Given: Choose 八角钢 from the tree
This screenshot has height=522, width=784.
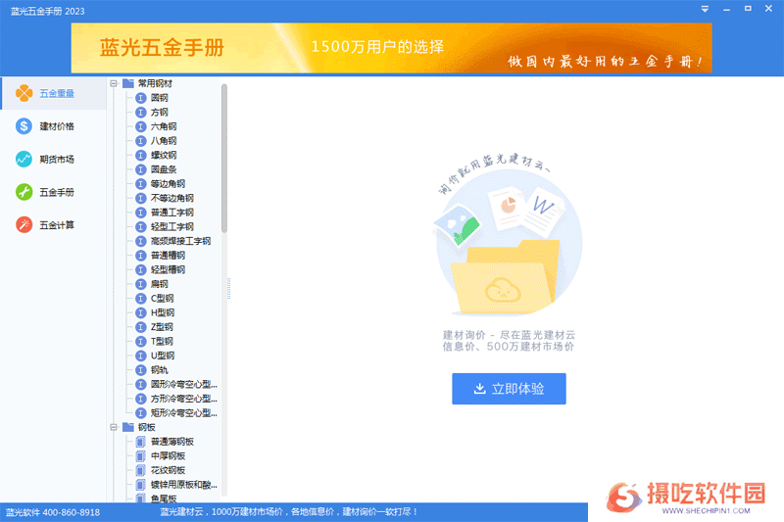Looking at the screenshot, I should 164,141.
